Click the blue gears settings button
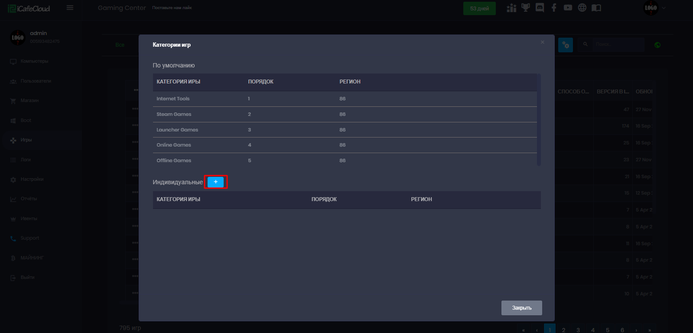 click(x=566, y=45)
